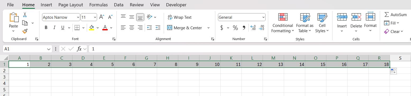Align text left
Viewport: 411px width, 96px height.
123,27
